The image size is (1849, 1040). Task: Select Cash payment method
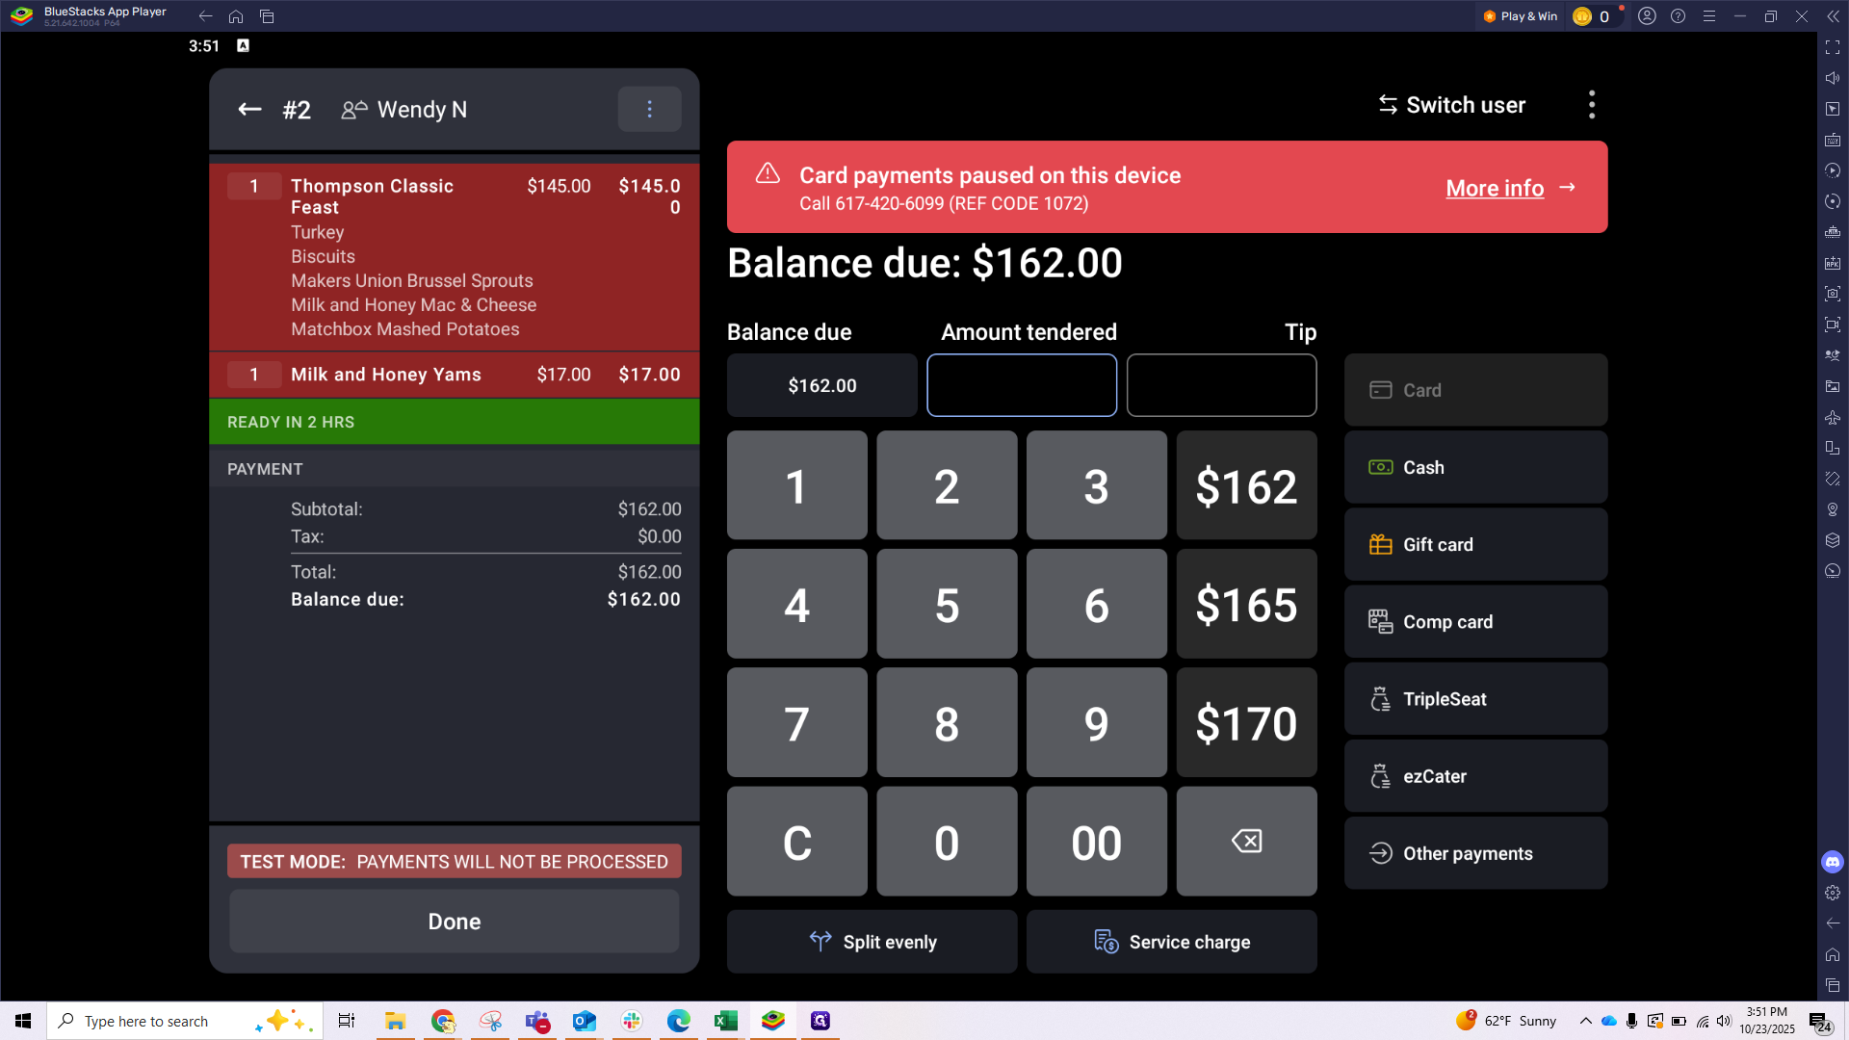[x=1475, y=467]
